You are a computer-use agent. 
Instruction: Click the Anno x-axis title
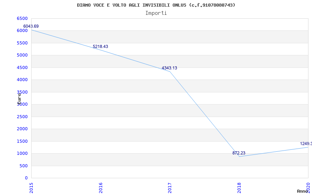click(303, 191)
